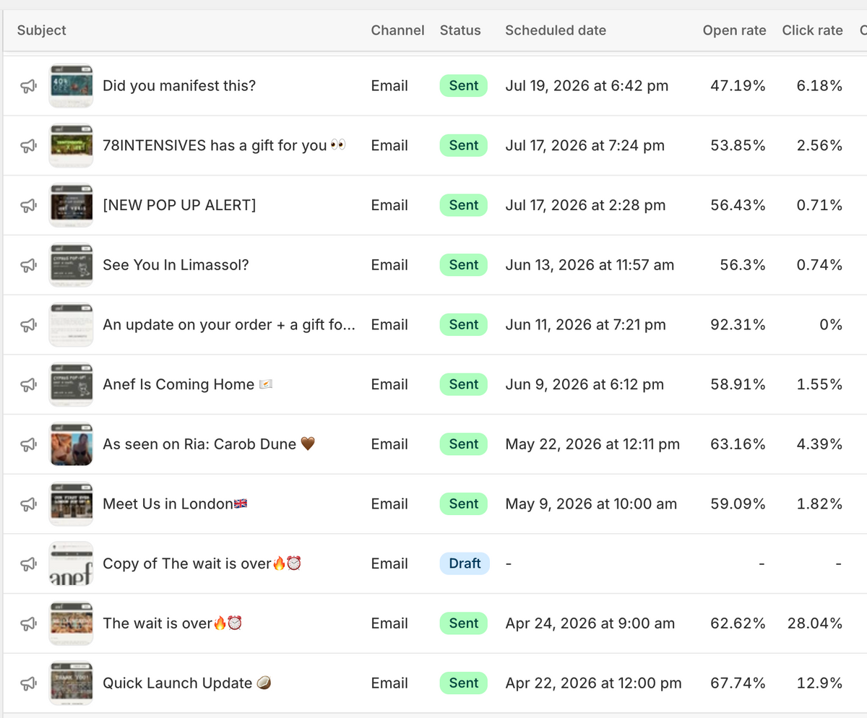Sort by Click rate column header
This screenshot has height=718, width=867.
point(812,30)
